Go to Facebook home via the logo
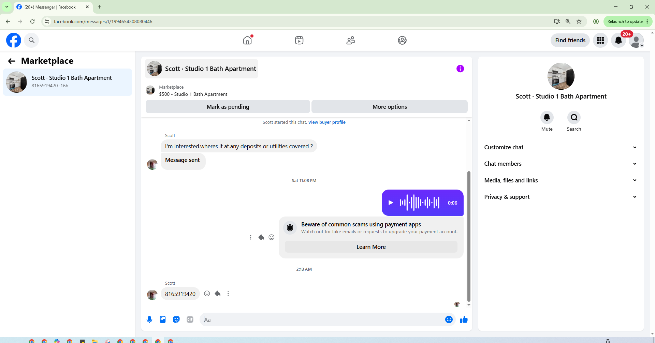Viewport: 655px width, 343px height. [x=14, y=40]
